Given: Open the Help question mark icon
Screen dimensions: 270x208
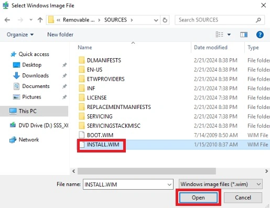Looking at the screenshot, I should [x=260, y=35].
